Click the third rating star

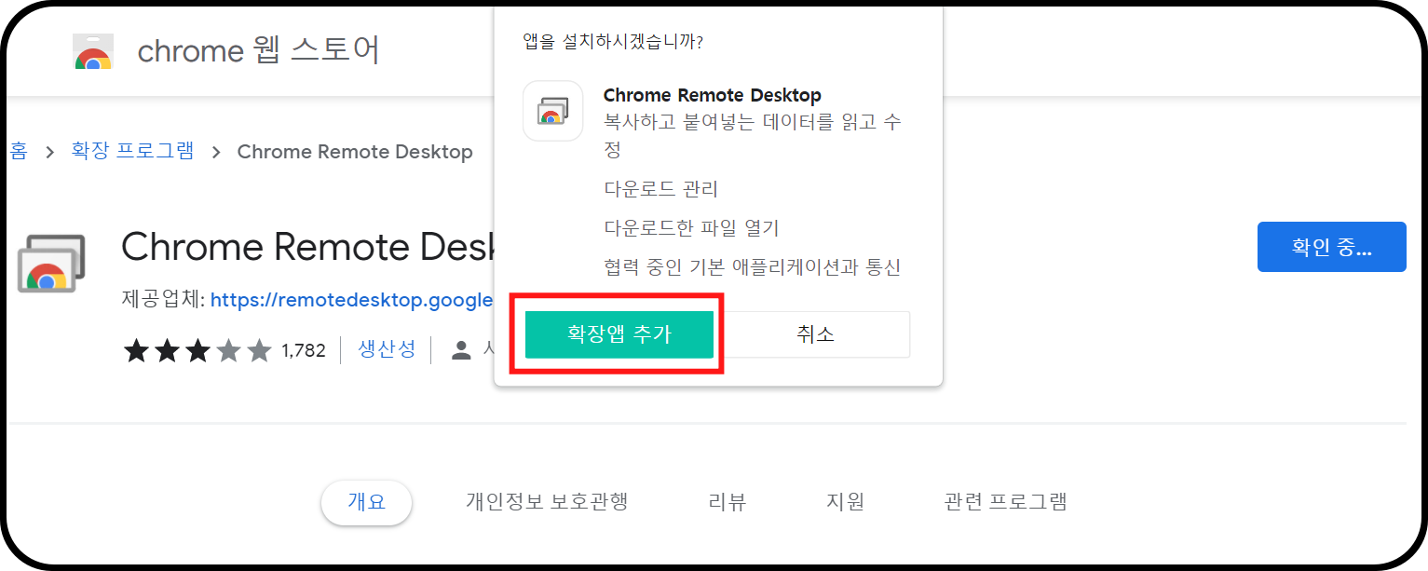[197, 350]
